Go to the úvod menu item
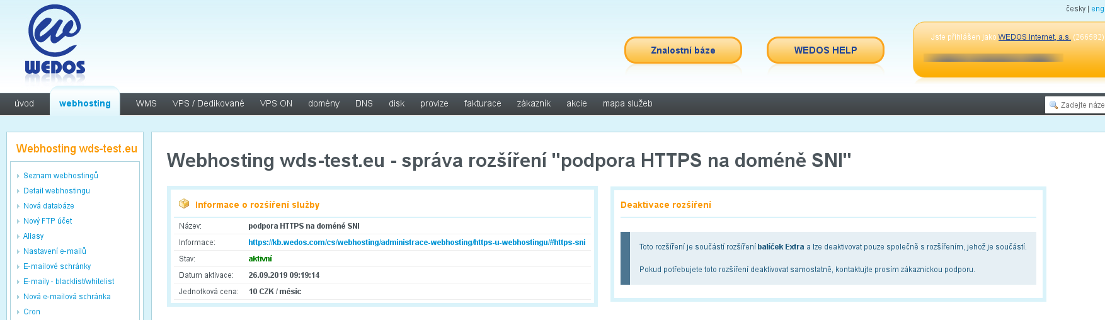1105x320 pixels. click(x=25, y=103)
